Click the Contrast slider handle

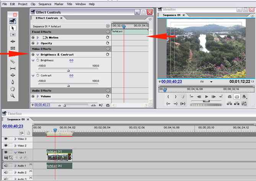68,86
